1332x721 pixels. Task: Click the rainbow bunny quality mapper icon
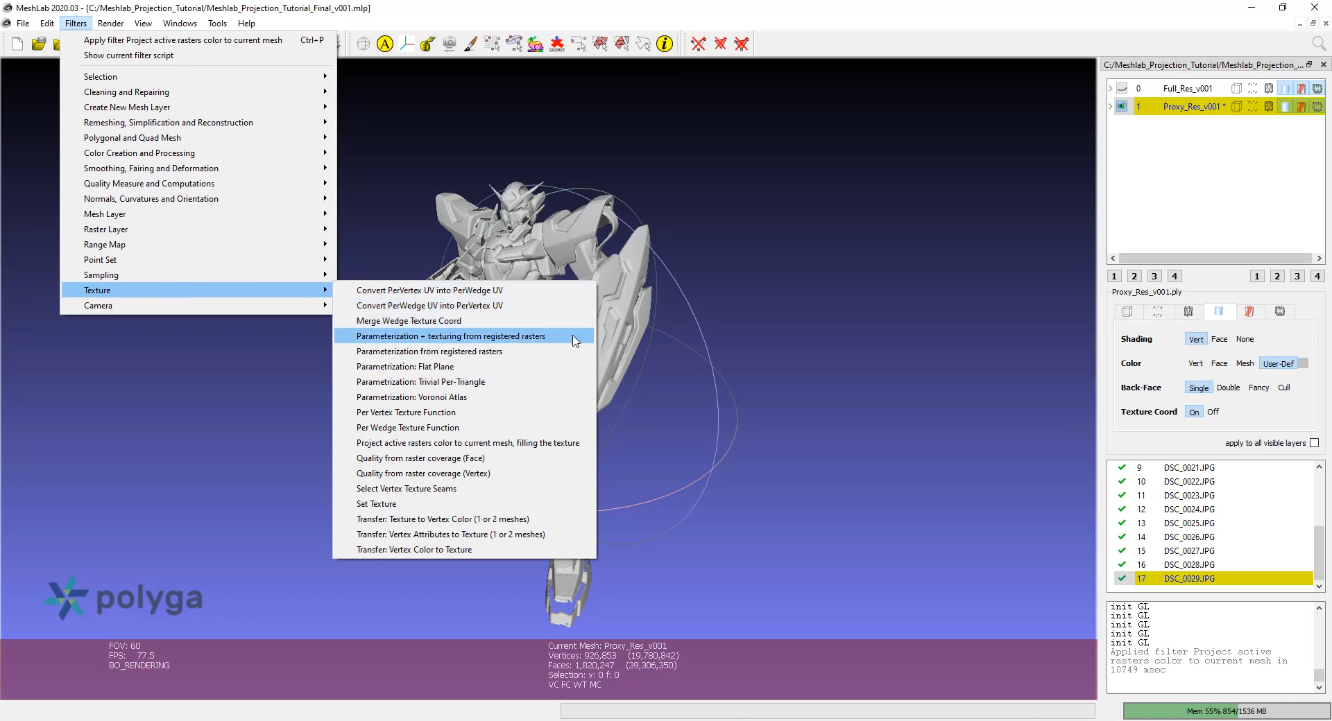tap(536, 44)
